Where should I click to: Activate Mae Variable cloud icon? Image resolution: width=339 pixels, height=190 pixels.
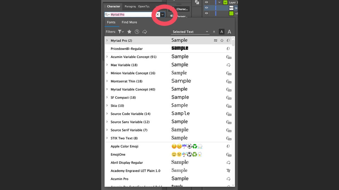229,65
